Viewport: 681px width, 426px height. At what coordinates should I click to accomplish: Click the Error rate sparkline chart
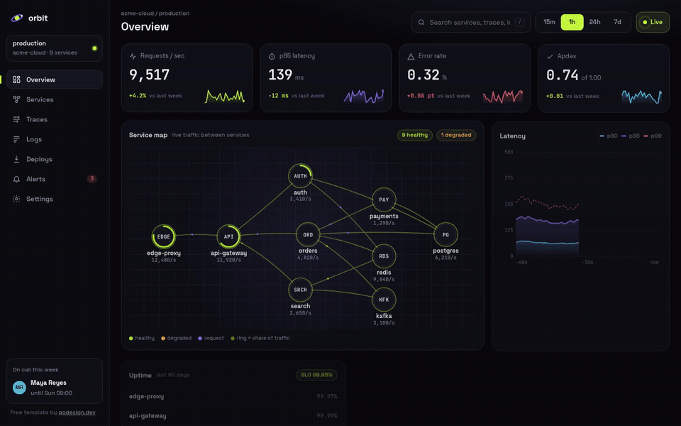point(503,96)
